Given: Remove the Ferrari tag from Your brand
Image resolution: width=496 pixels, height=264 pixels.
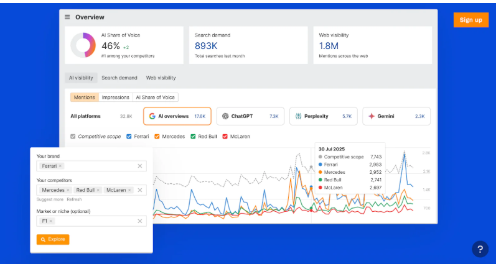Looking at the screenshot, I should pyautogui.click(x=60, y=166).
